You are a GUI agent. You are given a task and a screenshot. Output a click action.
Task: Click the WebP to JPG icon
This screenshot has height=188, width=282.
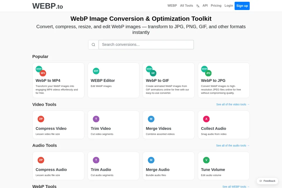[x=206, y=71]
